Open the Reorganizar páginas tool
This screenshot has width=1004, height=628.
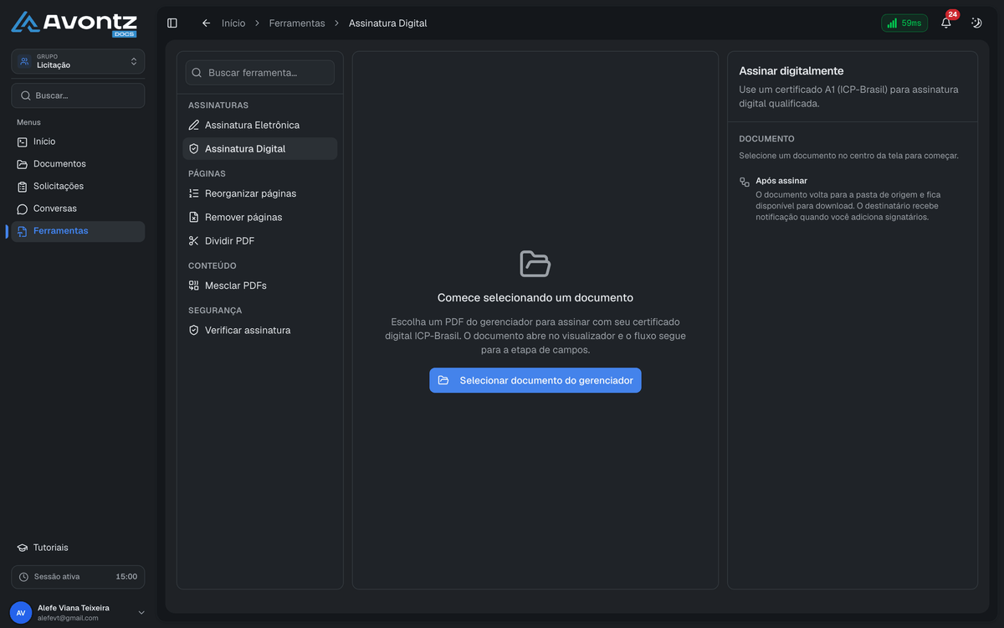[260, 193]
